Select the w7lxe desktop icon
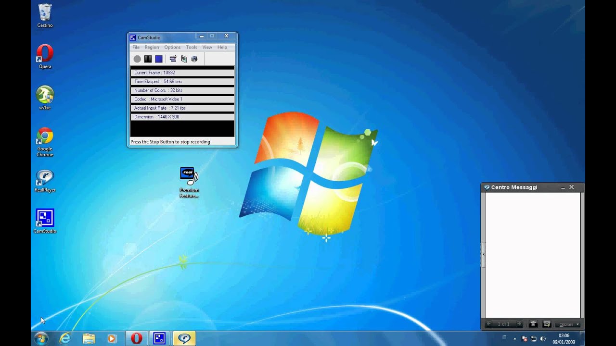Viewport: 616px width, 346px height. pyautogui.click(x=45, y=98)
